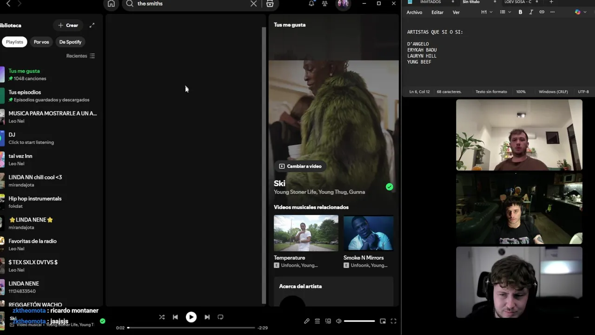Click the Crear button
Screen dimensions: 595x335
[x=68, y=25]
